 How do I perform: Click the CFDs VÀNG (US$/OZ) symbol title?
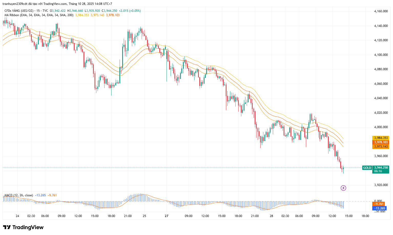tap(19, 11)
